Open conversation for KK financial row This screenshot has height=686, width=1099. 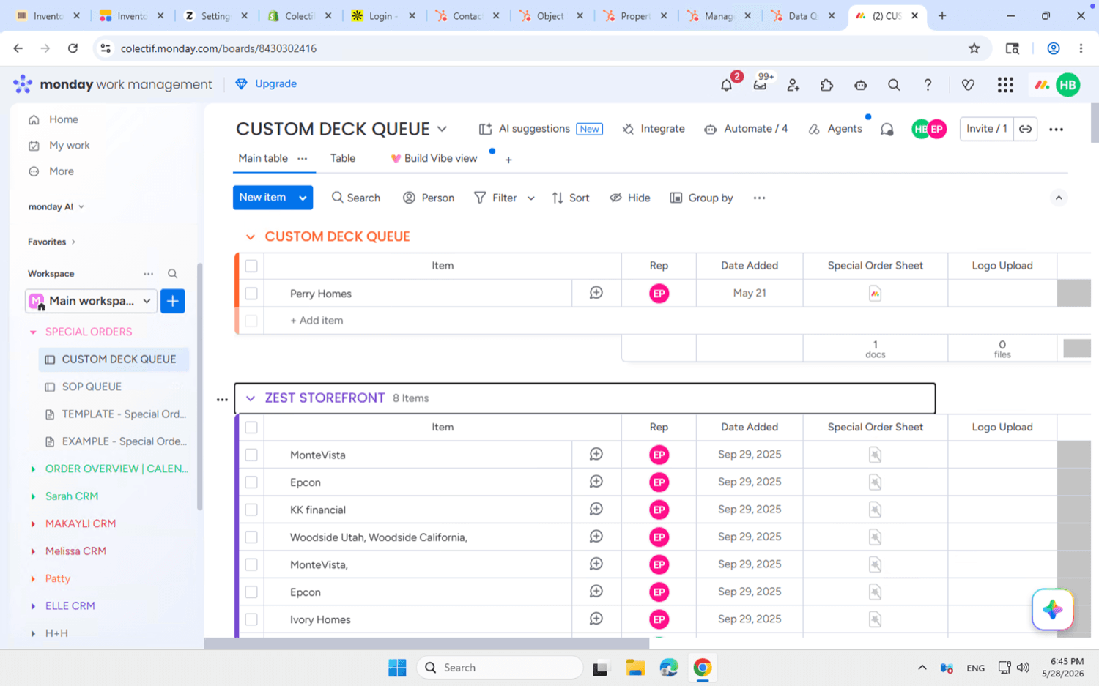596,510
